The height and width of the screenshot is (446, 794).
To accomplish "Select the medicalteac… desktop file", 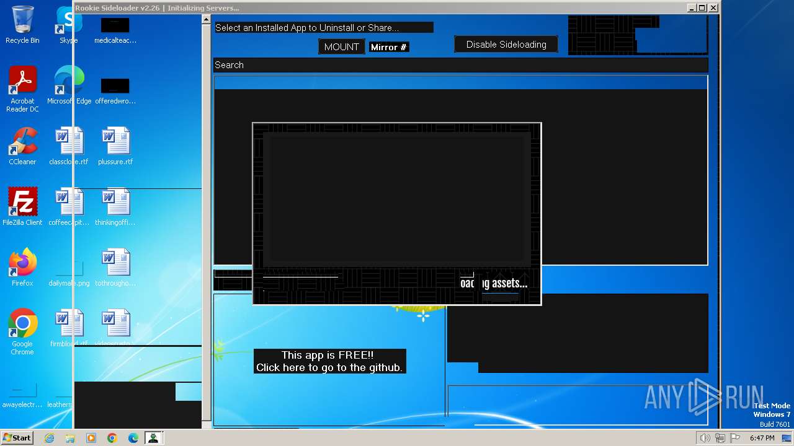I will tap(115, 31).
